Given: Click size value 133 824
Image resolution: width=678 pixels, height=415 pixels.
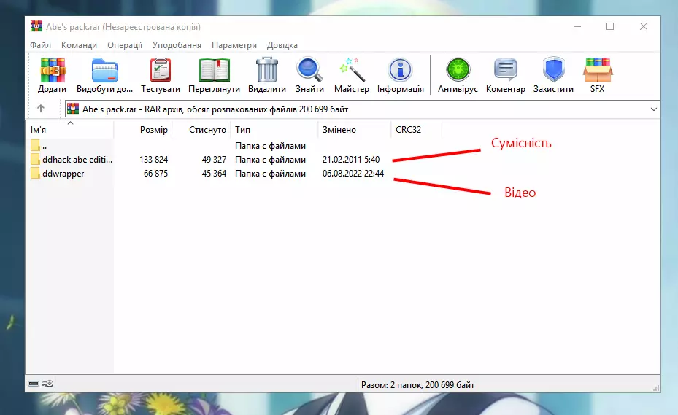Looking at the screenshot, I should [x=153, y=160].
